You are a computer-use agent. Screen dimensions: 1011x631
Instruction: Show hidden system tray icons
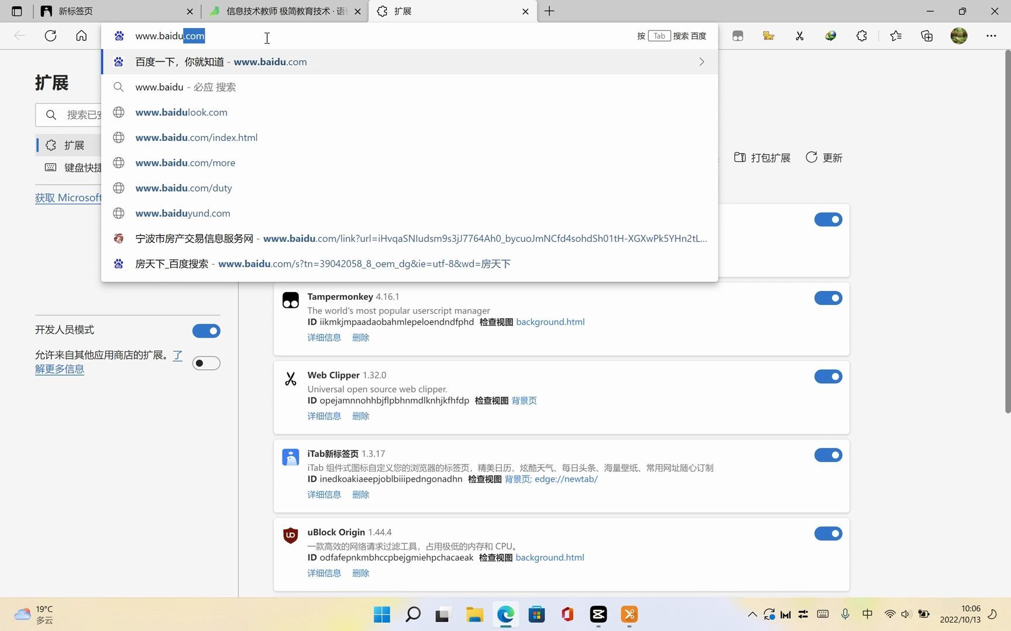[x=752, y=614]
